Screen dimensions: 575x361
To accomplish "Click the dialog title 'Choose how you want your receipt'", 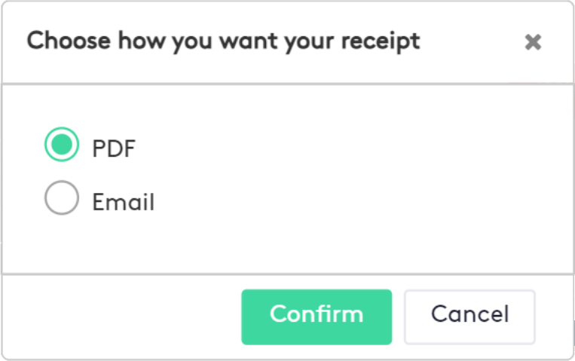I will 223,41.
